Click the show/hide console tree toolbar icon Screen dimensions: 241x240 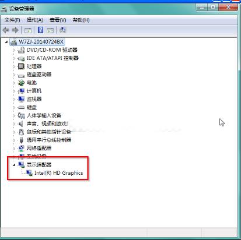point(28,30)
